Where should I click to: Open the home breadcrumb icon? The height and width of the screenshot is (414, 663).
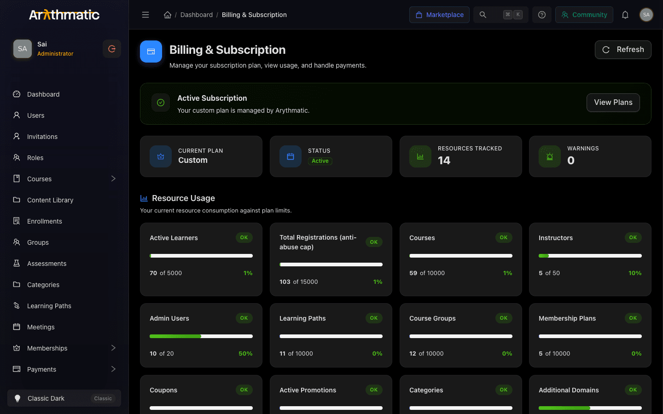pyautogui.click(x=168, y=15)
